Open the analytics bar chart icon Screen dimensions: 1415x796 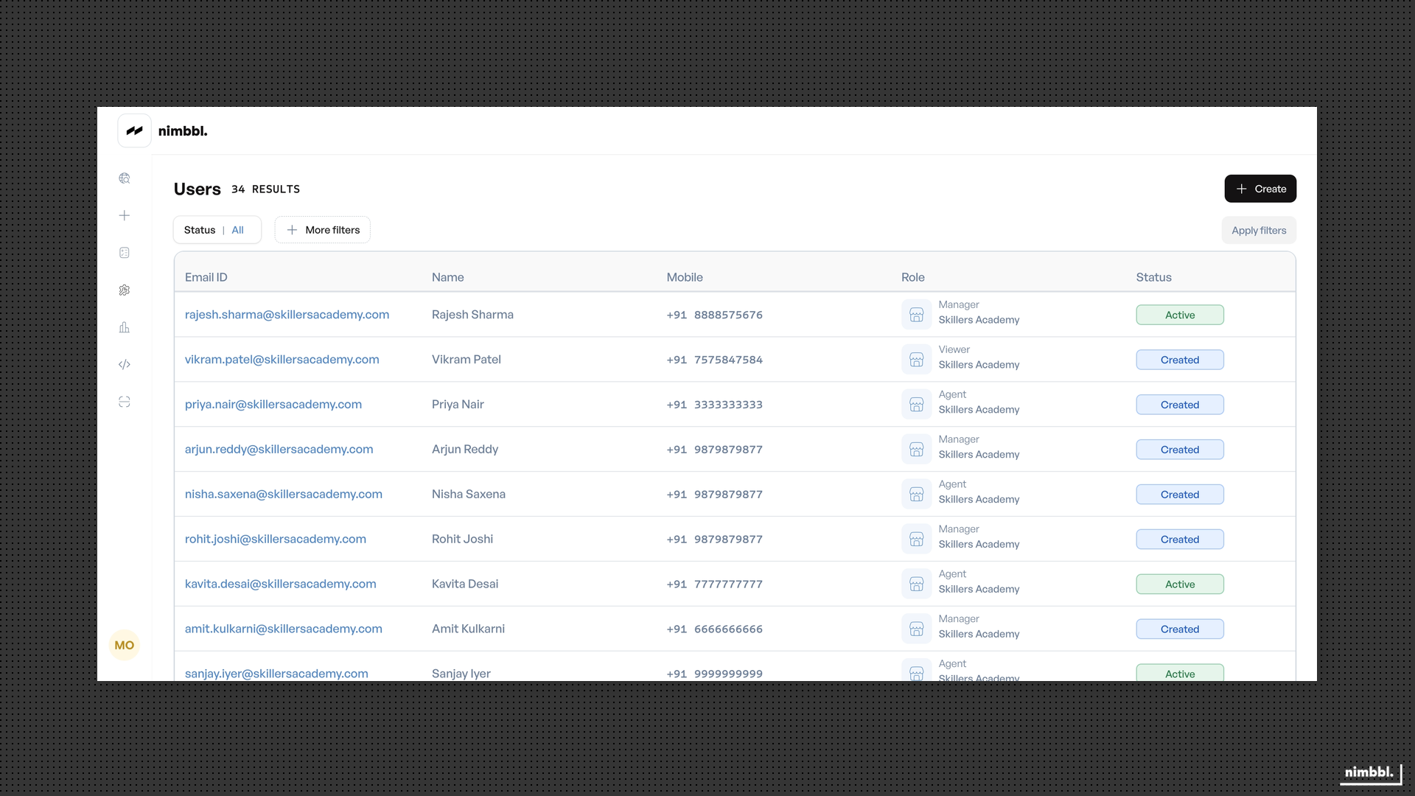(x=125, y=327)
